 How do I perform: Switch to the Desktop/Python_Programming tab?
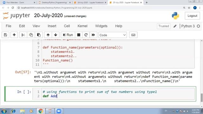(x=54, y=3)
